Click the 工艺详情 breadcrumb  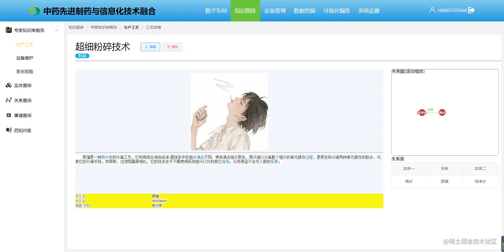click(153, 27)
